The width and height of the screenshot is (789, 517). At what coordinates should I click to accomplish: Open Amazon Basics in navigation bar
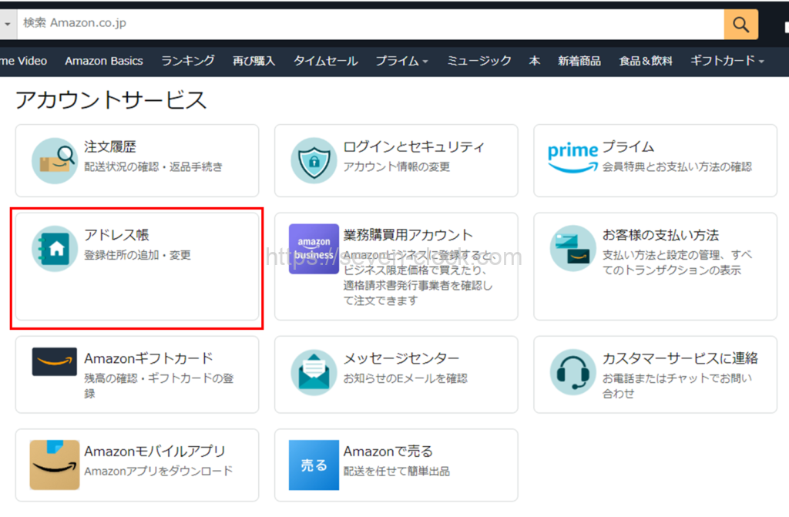point(104,61)
